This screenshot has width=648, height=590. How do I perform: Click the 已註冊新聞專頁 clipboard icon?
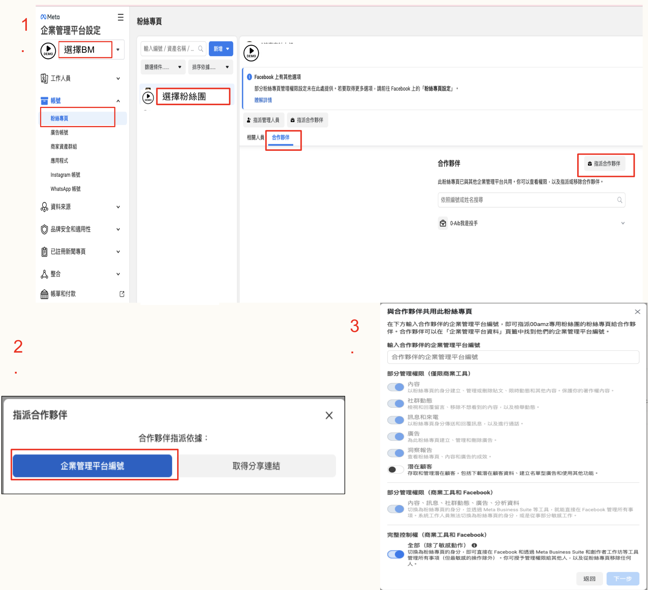pyautogui.click(x=44, y=251)
